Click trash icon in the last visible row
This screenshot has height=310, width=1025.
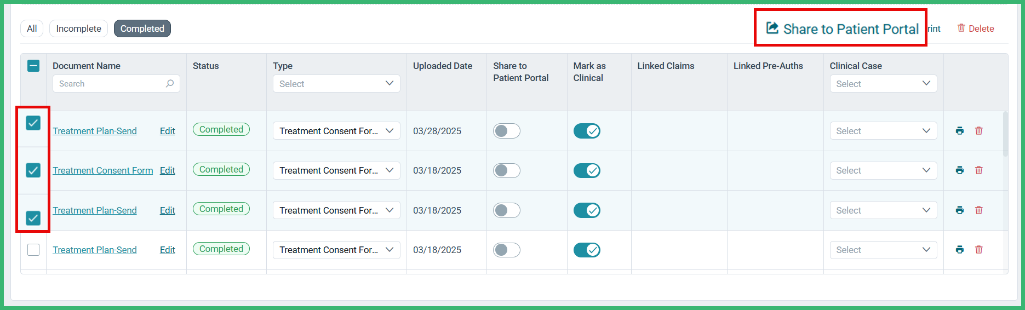(x=978, y=250)
